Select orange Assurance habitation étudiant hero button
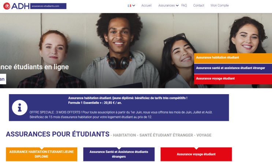 (233, 58)
